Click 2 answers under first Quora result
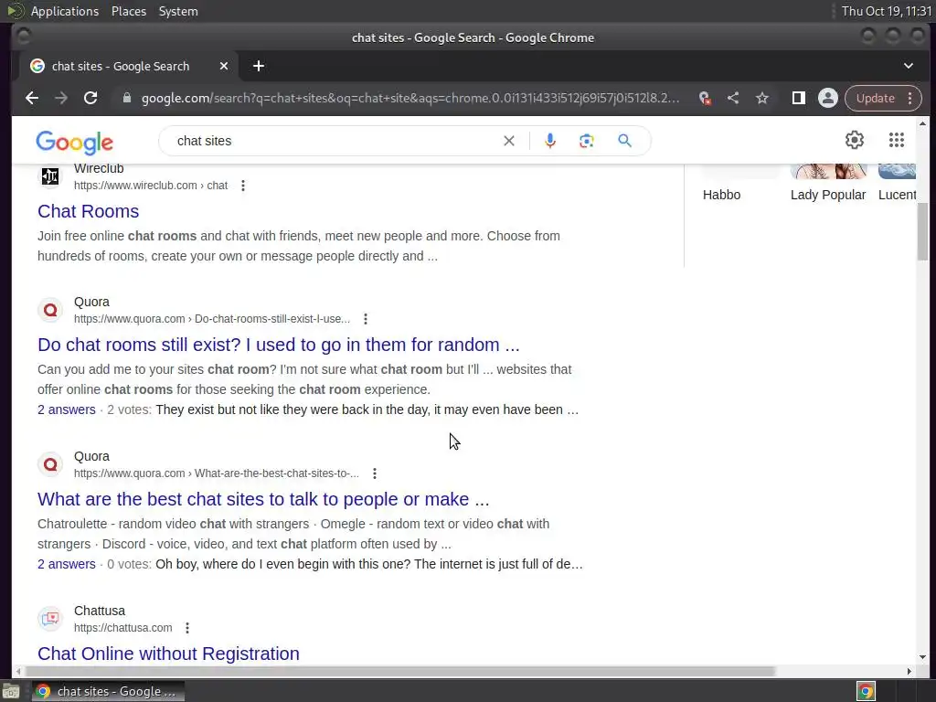The height and width of the screenshot is (702, 936). pos(66,409)
